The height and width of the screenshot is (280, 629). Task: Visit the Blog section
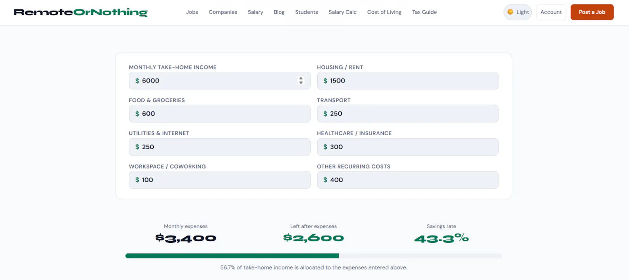coord(279,12)
